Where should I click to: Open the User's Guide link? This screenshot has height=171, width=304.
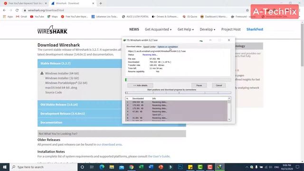(159, 156)
